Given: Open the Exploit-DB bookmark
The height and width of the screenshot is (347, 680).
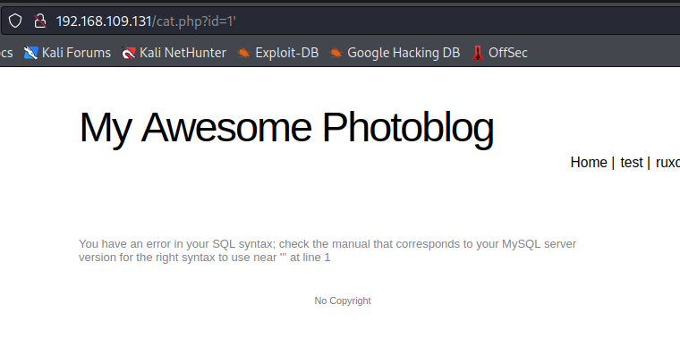Looking at the screenshot, I should (x=278, y=53).
